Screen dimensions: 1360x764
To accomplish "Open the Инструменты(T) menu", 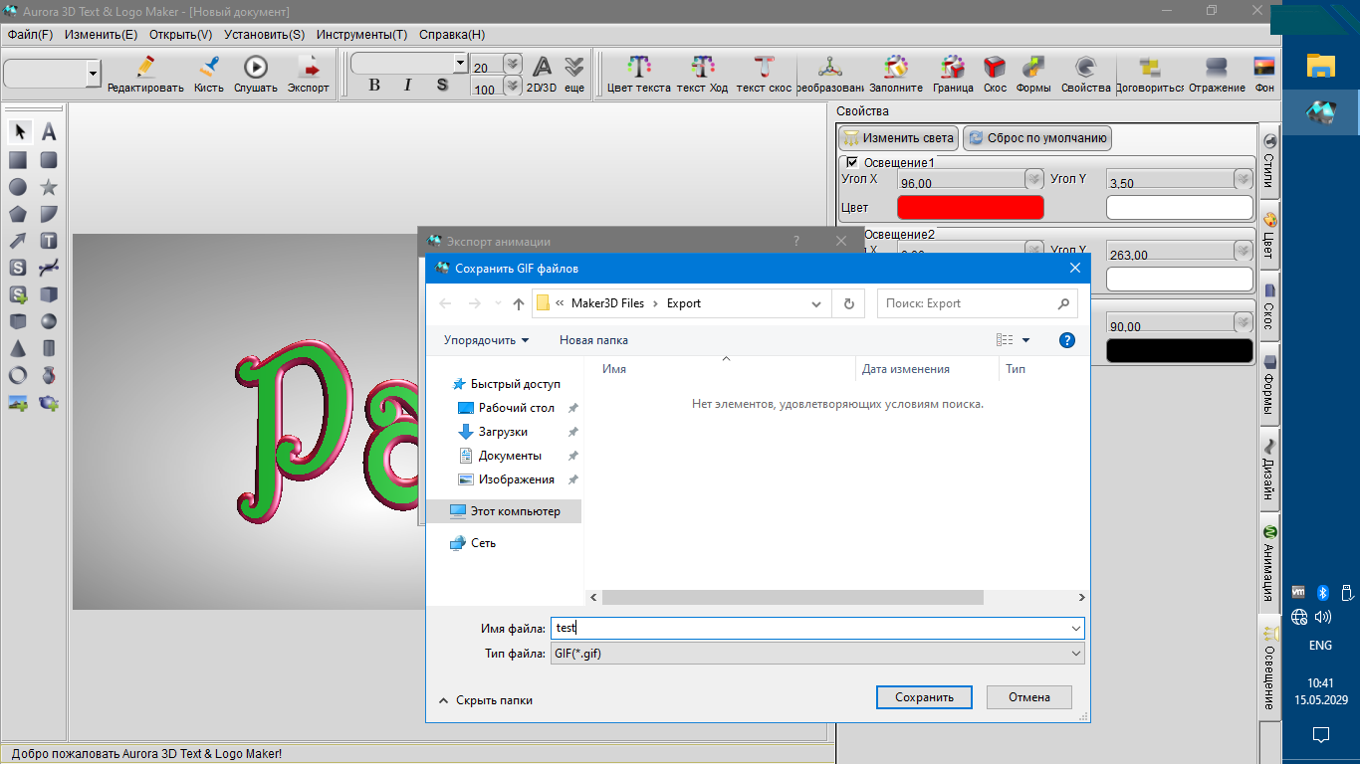I will tap(361, 34).
